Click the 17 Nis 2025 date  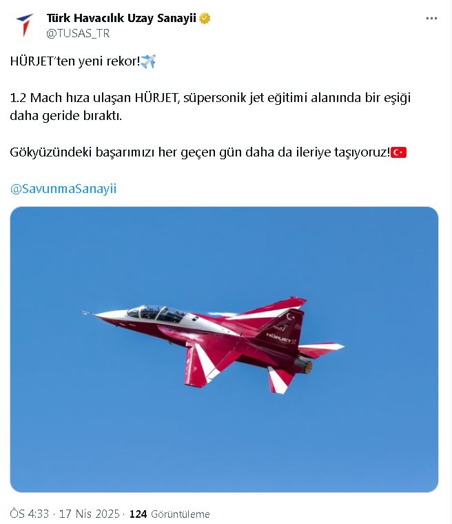[89, 514]
